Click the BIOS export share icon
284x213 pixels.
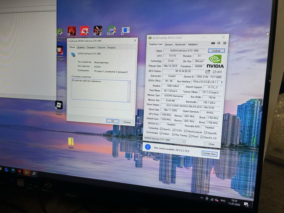point(208,72)
